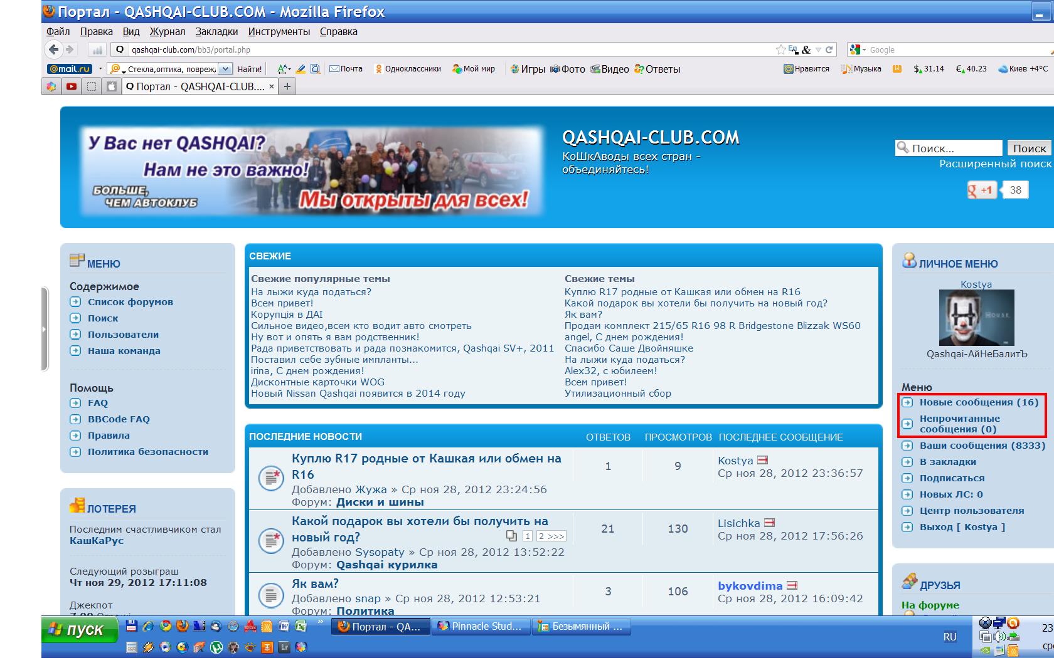Click the browser back arrow button
Image resolution: width=1054 pixels, height=658 pixels.
[x=54, y=50]
